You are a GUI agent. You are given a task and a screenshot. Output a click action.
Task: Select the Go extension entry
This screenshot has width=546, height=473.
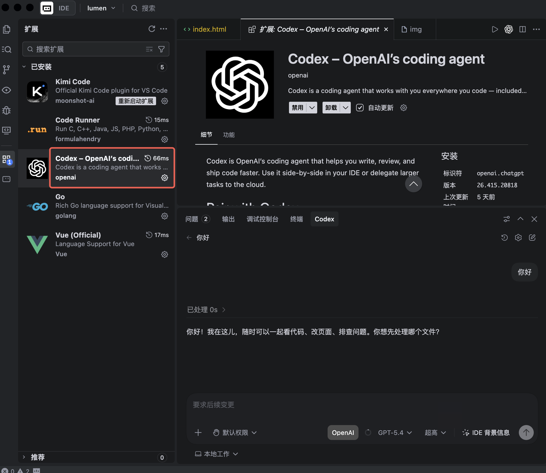[96, 206]
